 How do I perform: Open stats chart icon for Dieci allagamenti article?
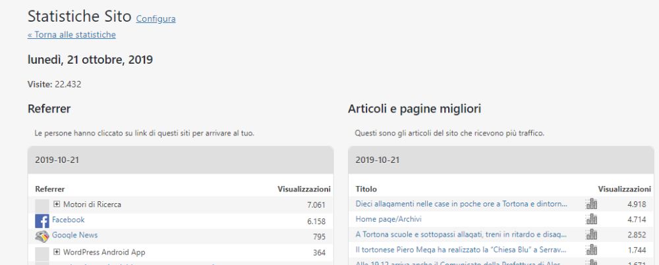591,204
